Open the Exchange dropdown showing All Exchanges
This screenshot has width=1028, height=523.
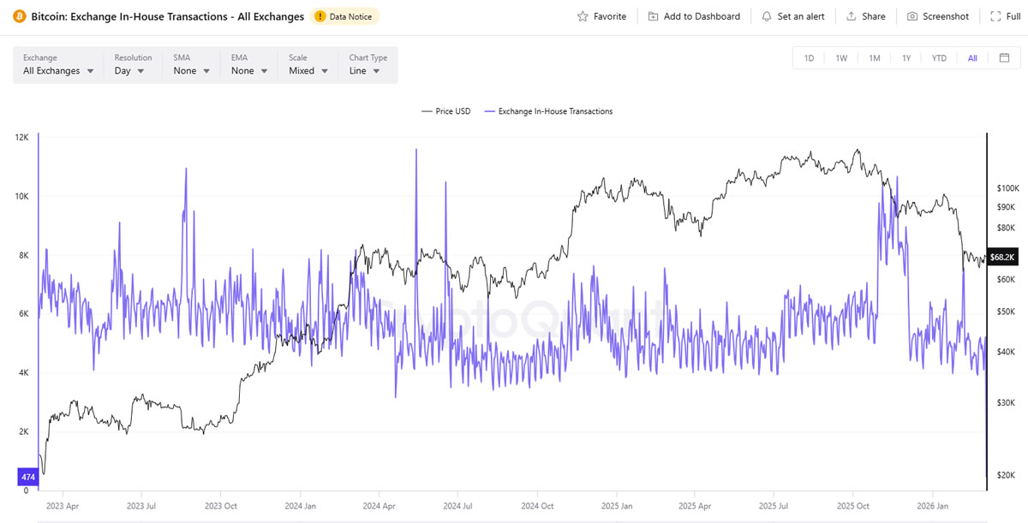(x=57, y=70)
